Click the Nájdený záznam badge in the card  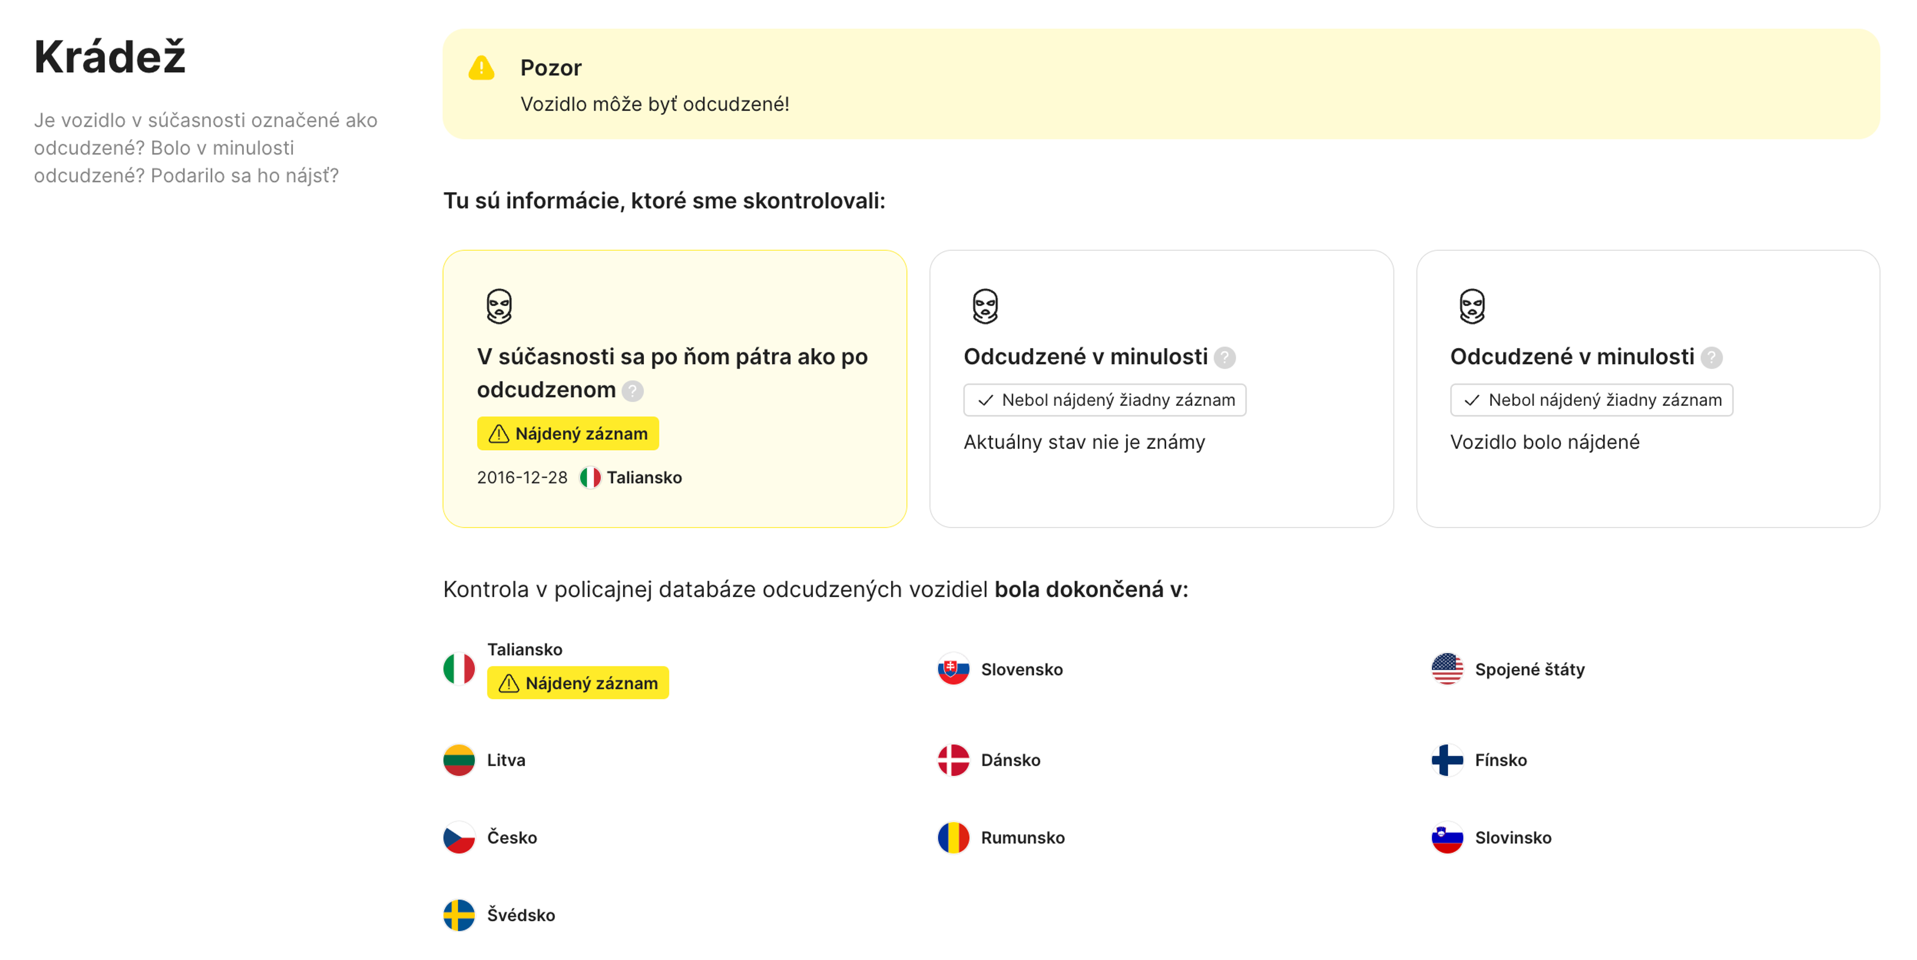(568, 433)
